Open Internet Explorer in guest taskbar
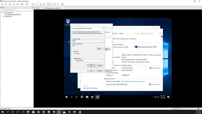This screenshot has width=202, height=114. point(82,97)
